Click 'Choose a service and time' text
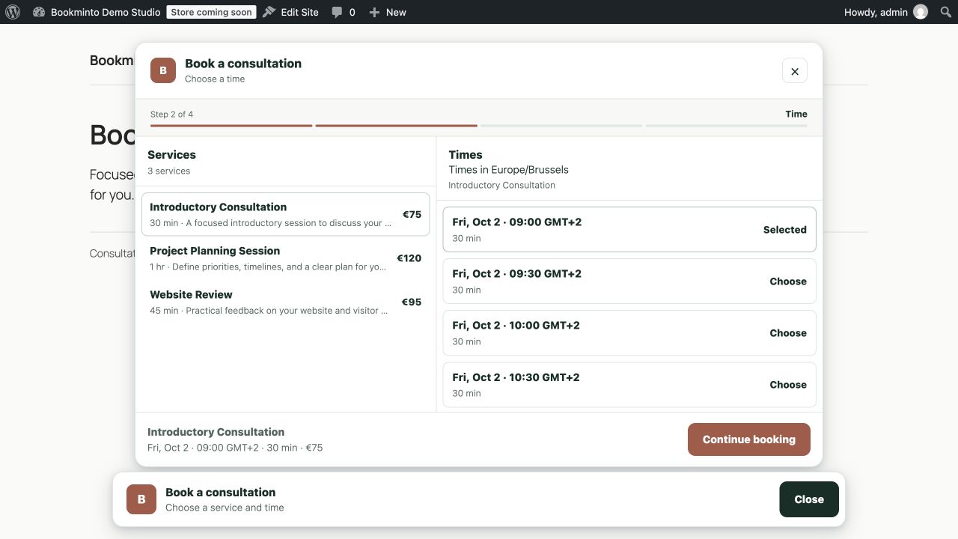 coord(225,508)
